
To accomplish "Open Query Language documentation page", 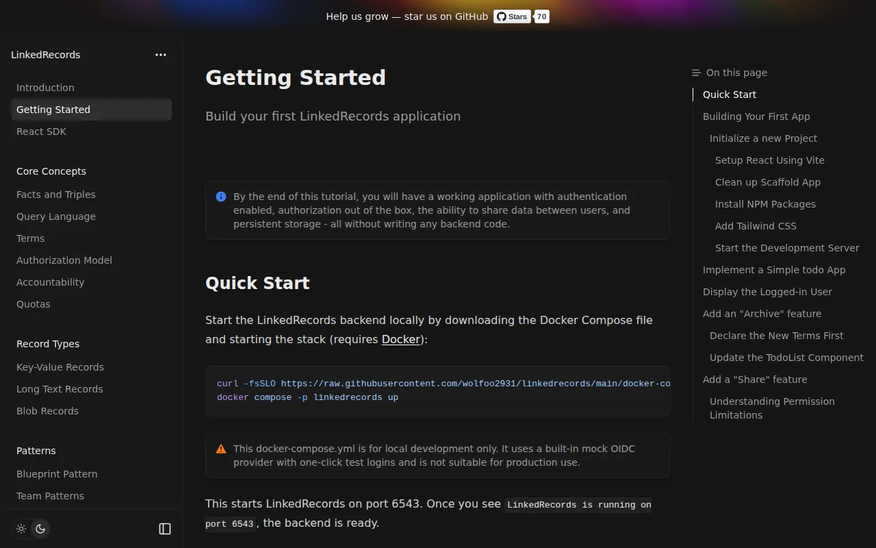I will (x=56, y=216).
